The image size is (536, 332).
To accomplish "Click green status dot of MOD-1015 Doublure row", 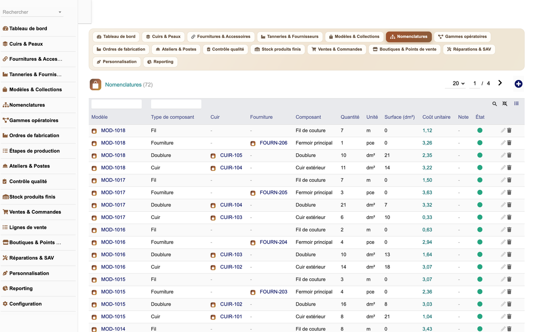I will pyautogui.click(x=480, y=304).
